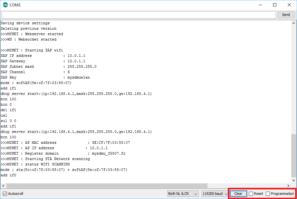Click the 'Saving device settings' line
Screen dimensions: 297x199
pyautogui.click(x=25, y=23)
